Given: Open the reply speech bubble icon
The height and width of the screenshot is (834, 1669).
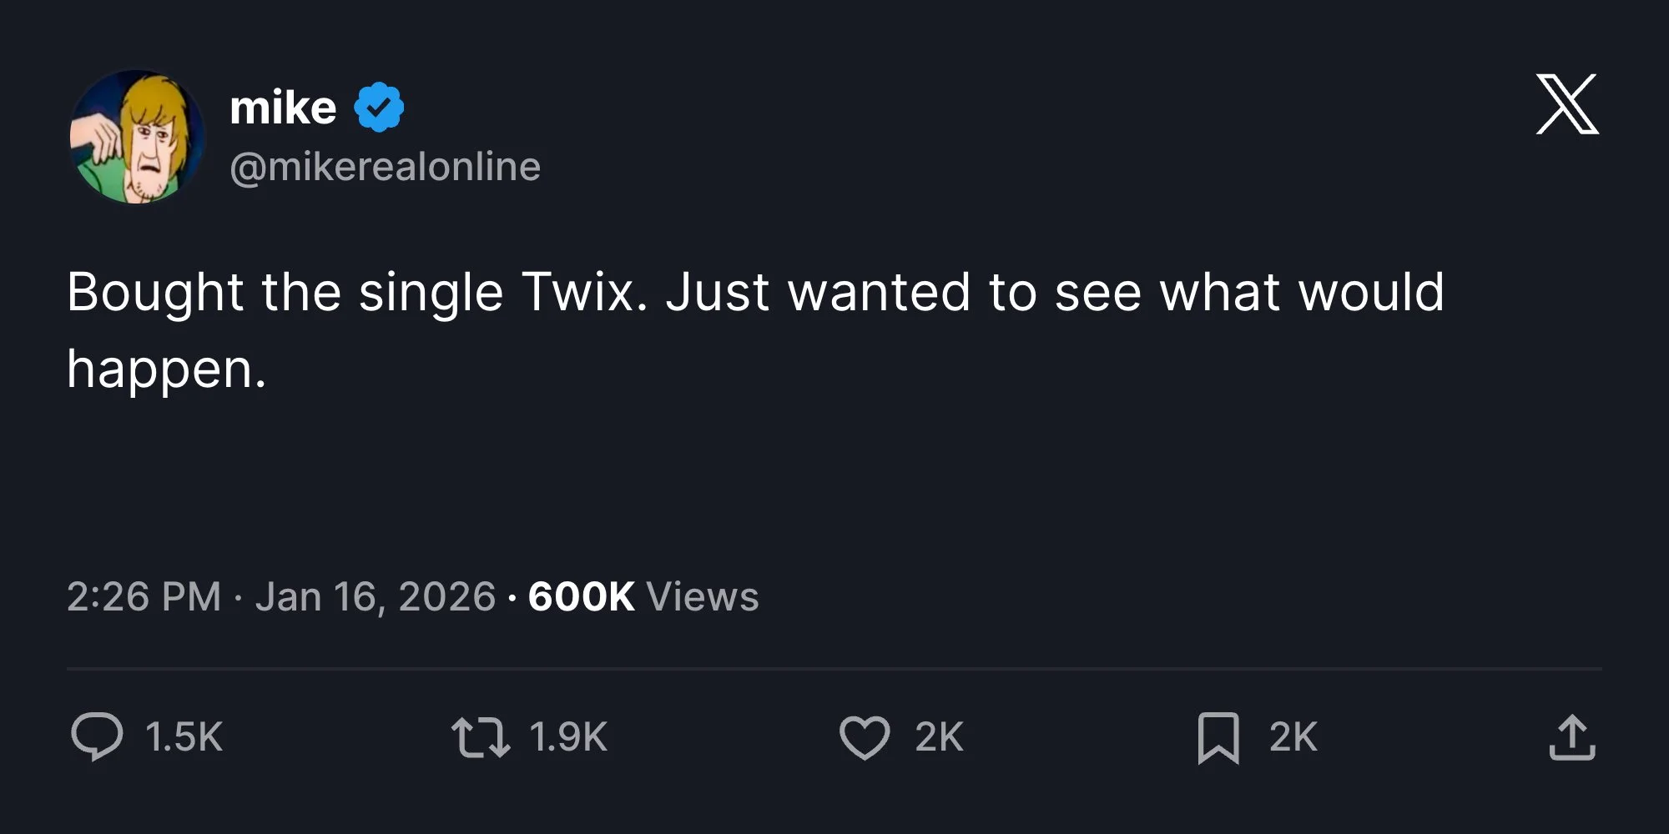Looking at the screenshot, I should (x=97, y=737).
